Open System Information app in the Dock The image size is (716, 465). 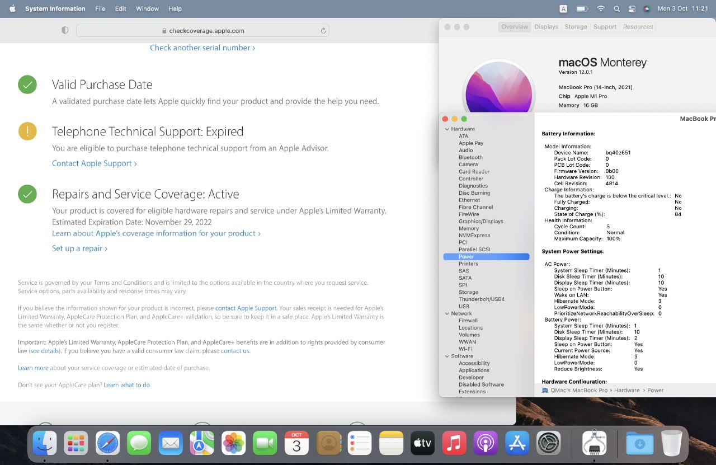(594, 443)
